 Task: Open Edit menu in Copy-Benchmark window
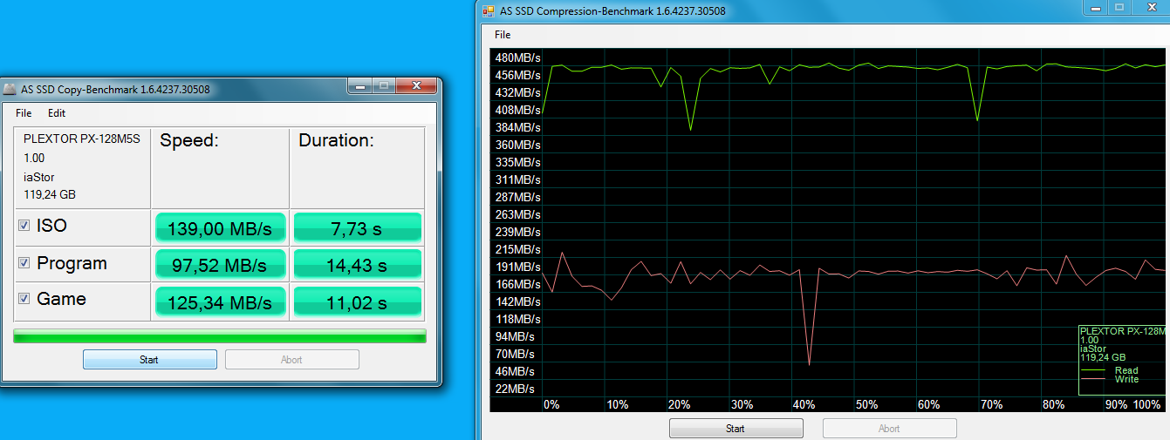click(57, 113)
